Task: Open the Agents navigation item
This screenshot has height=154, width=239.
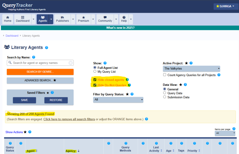Action: (x=43, y=19)
